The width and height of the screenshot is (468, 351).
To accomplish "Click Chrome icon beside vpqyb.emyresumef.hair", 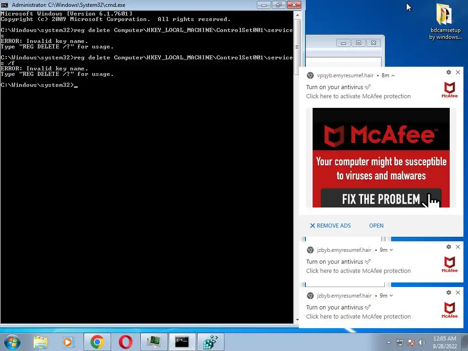I will coord(310,75).
